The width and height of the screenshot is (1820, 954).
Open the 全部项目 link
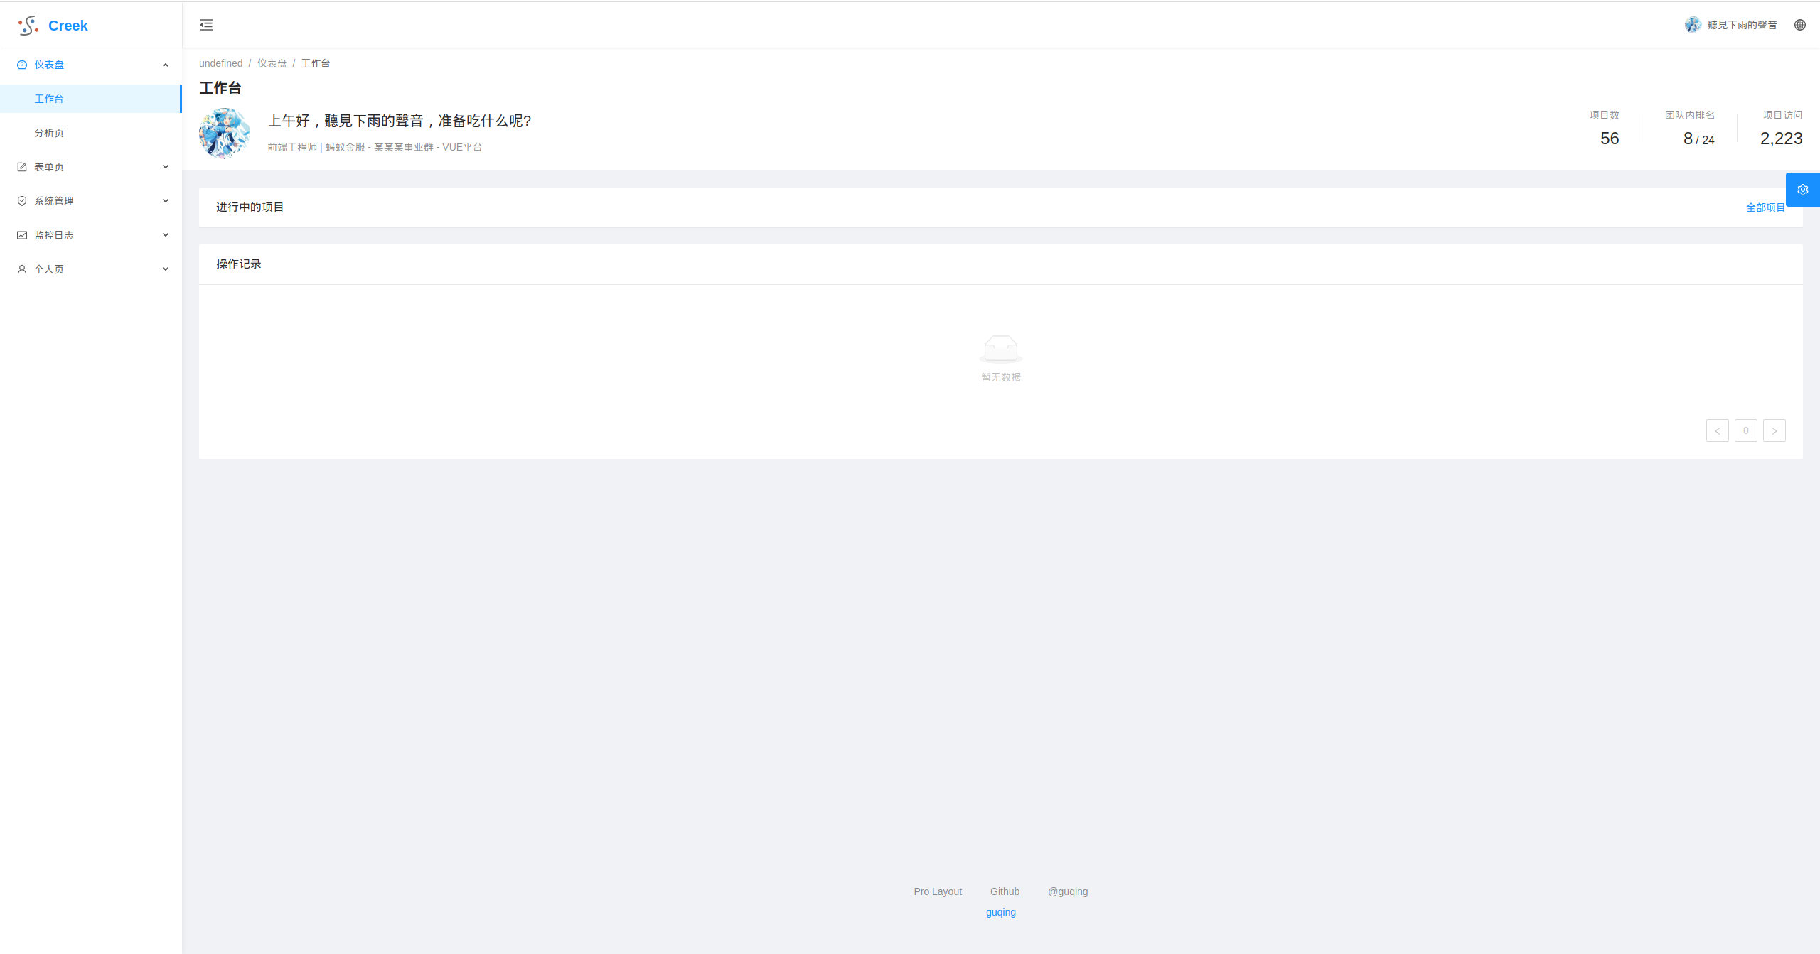(1765, 207)
